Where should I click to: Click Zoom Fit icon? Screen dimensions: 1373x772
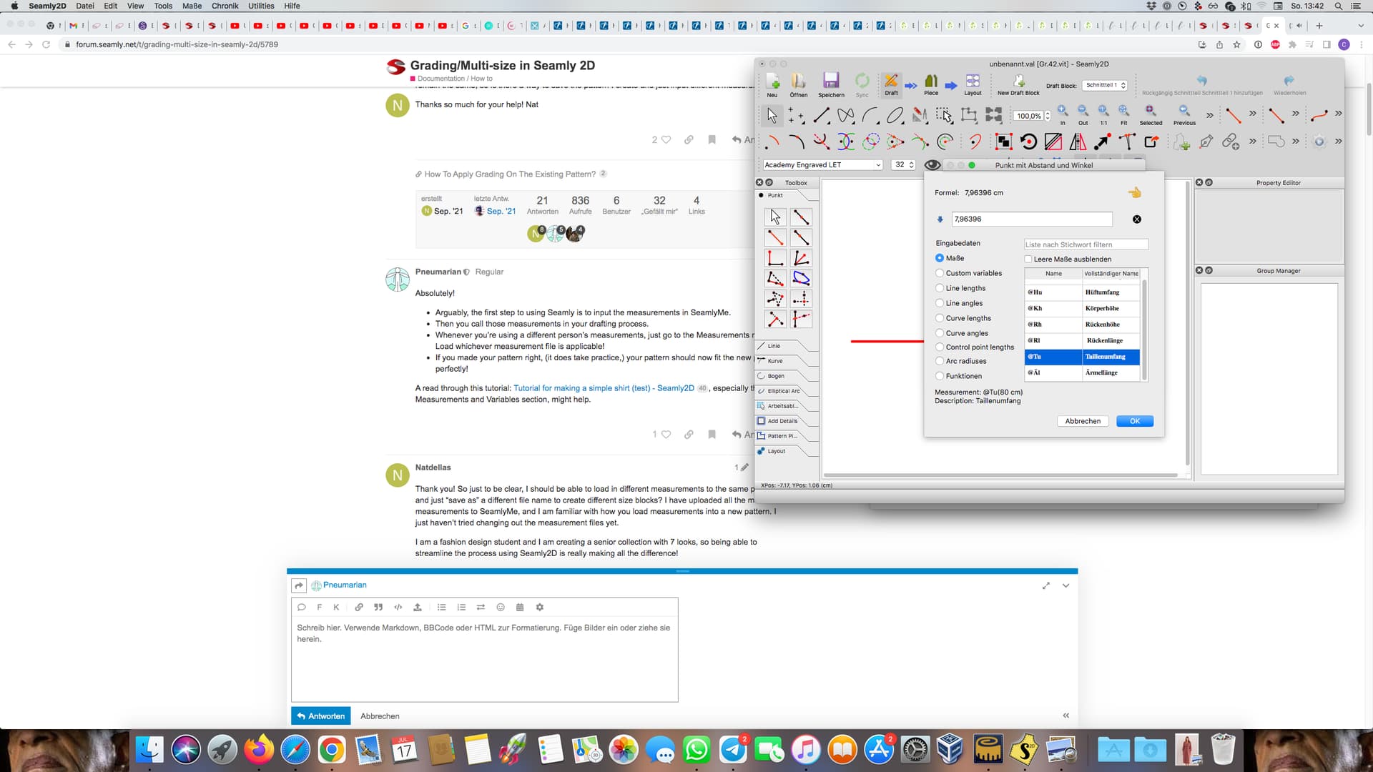click(x=1123, y=112)
